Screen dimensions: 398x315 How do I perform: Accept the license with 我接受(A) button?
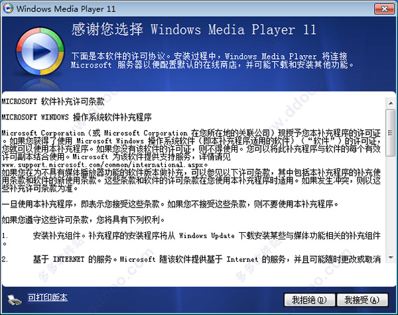tap(362, 300)
